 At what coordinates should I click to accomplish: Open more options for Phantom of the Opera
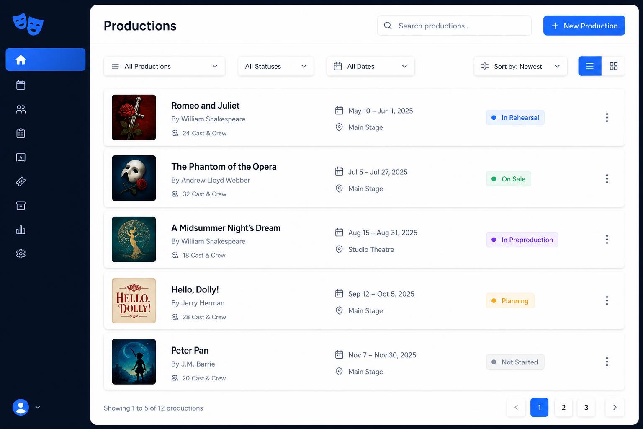(607, 179)
